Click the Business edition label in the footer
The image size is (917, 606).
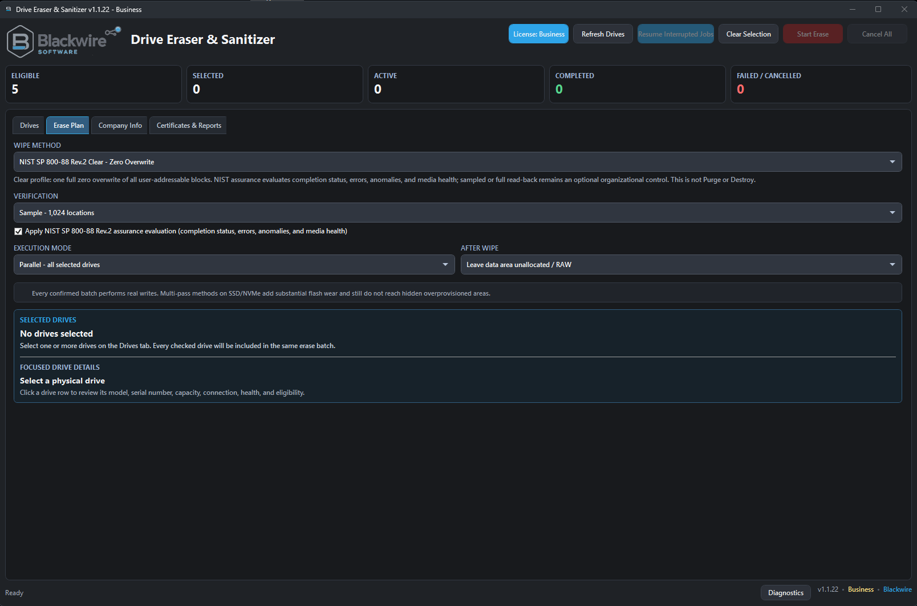tap(861, 589)
